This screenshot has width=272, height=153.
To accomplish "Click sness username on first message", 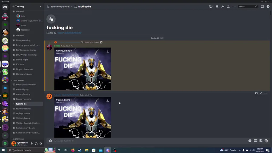I will click(57, 46).
